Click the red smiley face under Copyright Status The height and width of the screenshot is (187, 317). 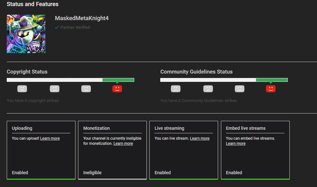click(x=117, y=89)
